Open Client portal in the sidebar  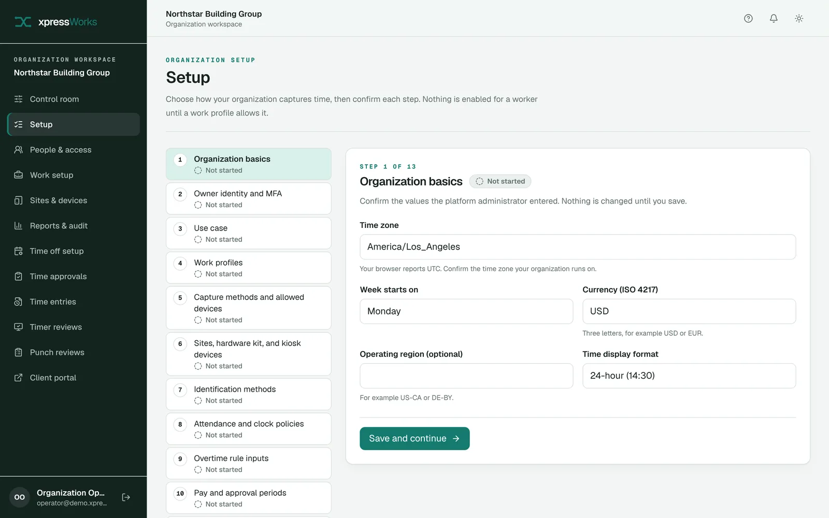point(74,378)
